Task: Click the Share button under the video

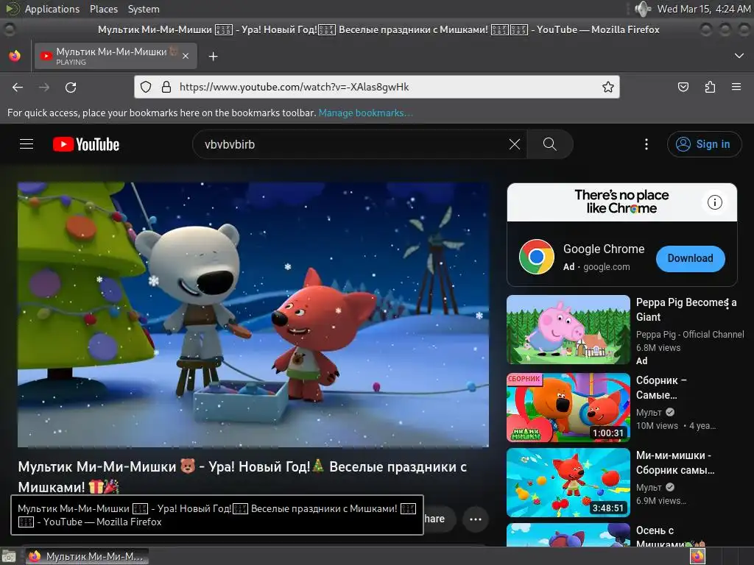Action: pos(440,519)
